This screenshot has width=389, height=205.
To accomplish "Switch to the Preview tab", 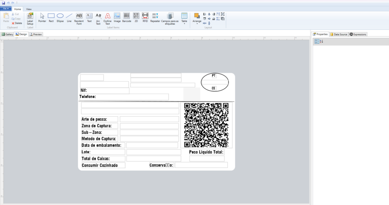I will tap(36, 34).
